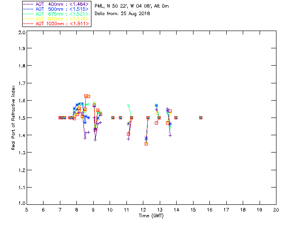
Task: Click the x-axis tick label 18
Action: pyautogui.click(x=243, y=210)
